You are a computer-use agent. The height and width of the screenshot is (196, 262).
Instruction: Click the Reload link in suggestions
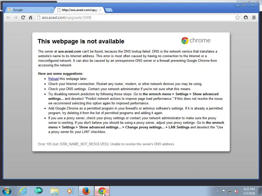coord(53,79)
